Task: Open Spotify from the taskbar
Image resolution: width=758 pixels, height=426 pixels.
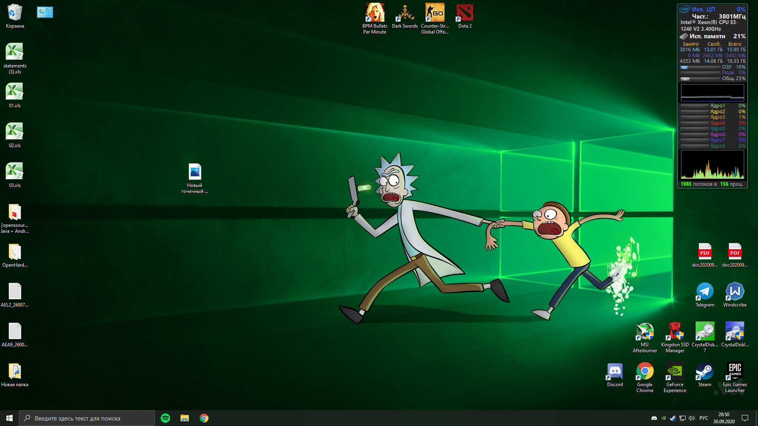Action: coord(165,418)
